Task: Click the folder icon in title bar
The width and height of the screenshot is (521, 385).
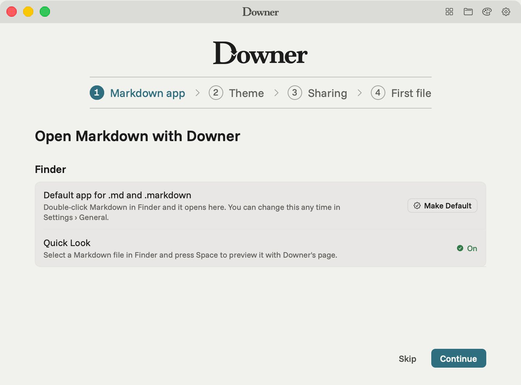Action: pos(468,12)
